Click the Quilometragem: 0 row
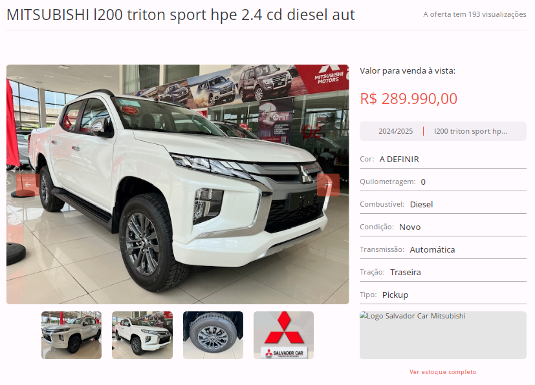 443,182
